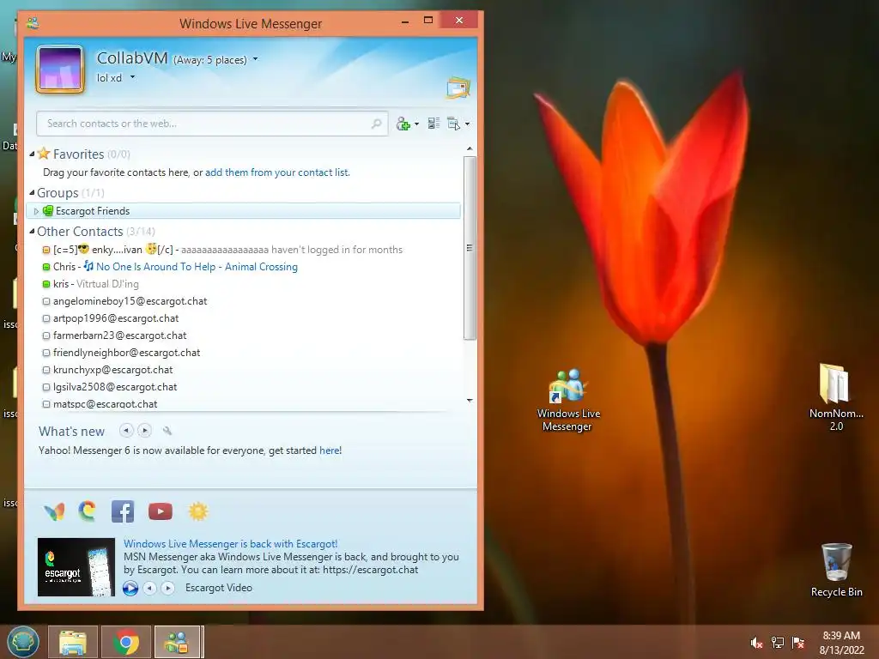Image resolution: width=879 pixels, height=659 pixels.
Task: Click the contact list scrollbar thumb
Action: click(470, 248)
